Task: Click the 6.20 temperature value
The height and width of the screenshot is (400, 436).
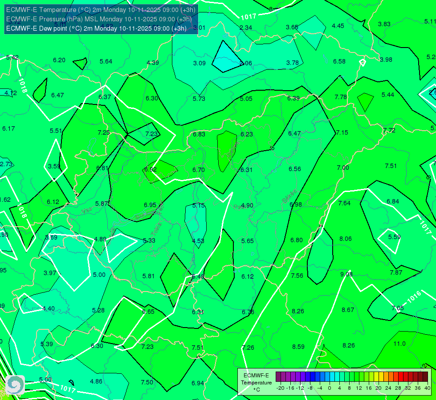Action: click(59, 60)
